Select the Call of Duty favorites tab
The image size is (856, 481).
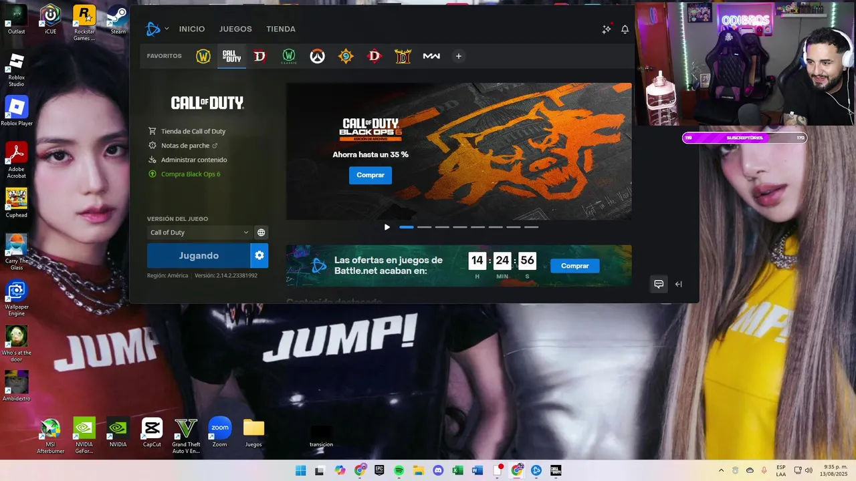pyautogui.click(x=231, y=57)
